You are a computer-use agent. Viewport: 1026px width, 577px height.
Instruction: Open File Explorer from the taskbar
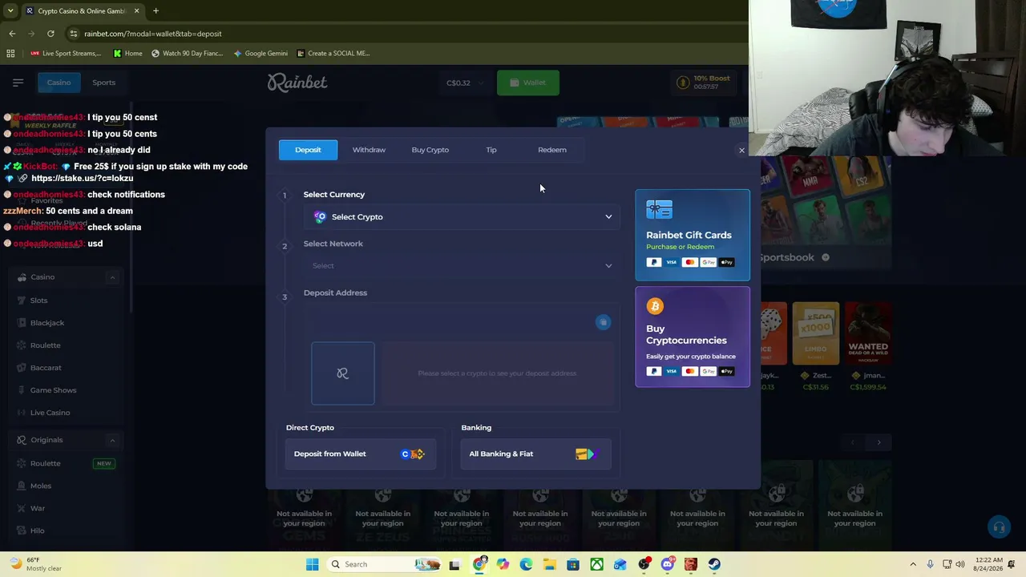[549, 564]
